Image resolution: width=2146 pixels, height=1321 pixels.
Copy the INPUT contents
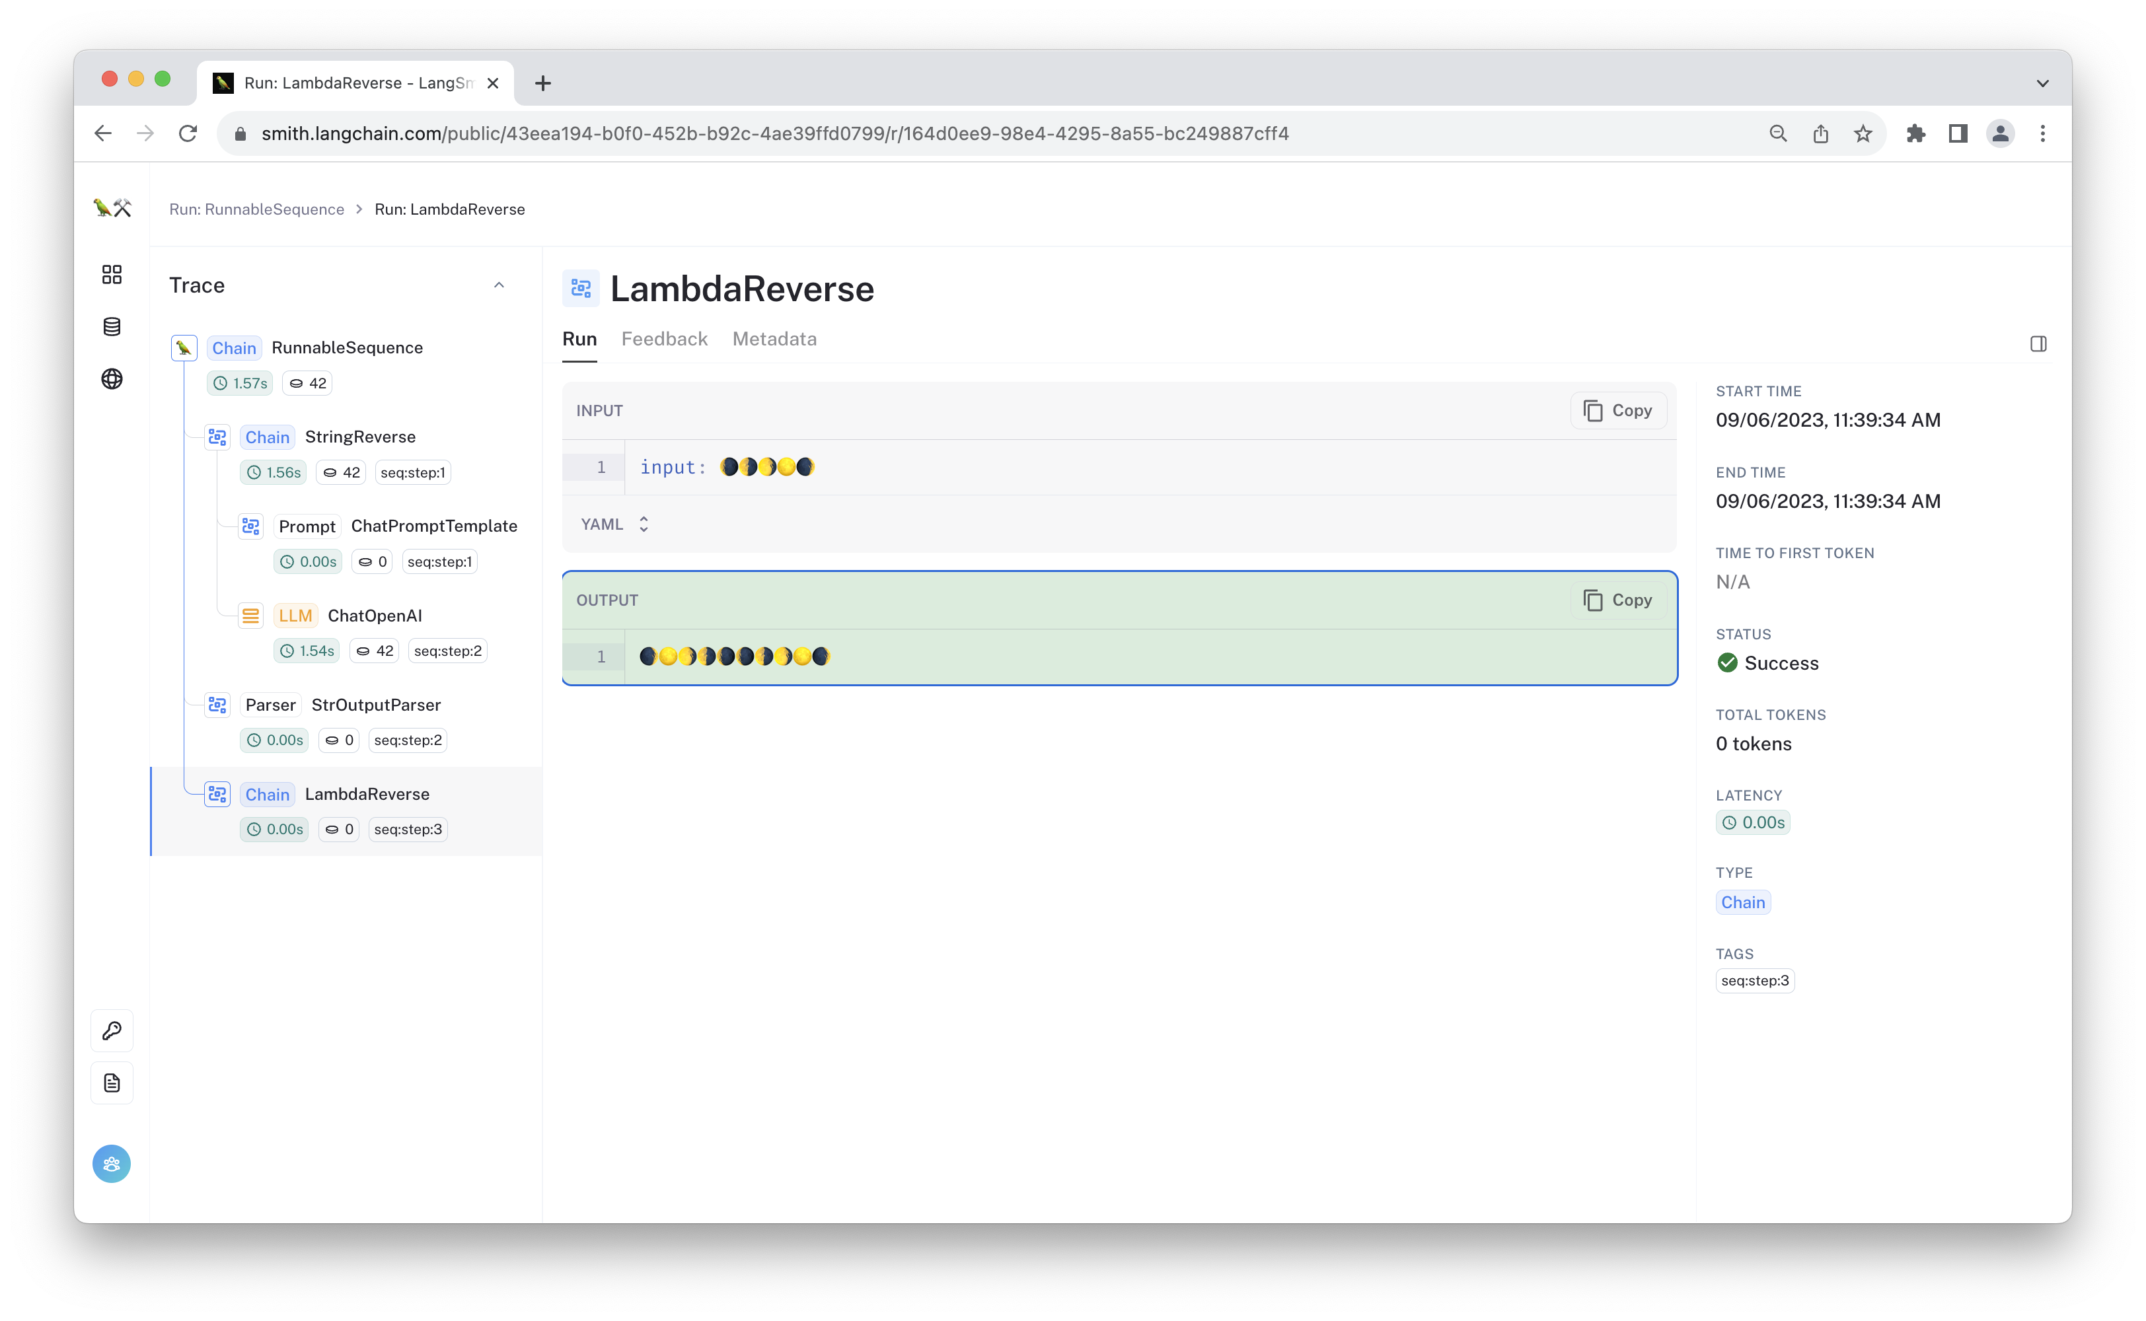click(1618, 411)
